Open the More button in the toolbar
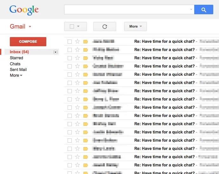Image resolution: width=219 pixels, height=174 pixels. pyautogui.click(x=135, y=27)
